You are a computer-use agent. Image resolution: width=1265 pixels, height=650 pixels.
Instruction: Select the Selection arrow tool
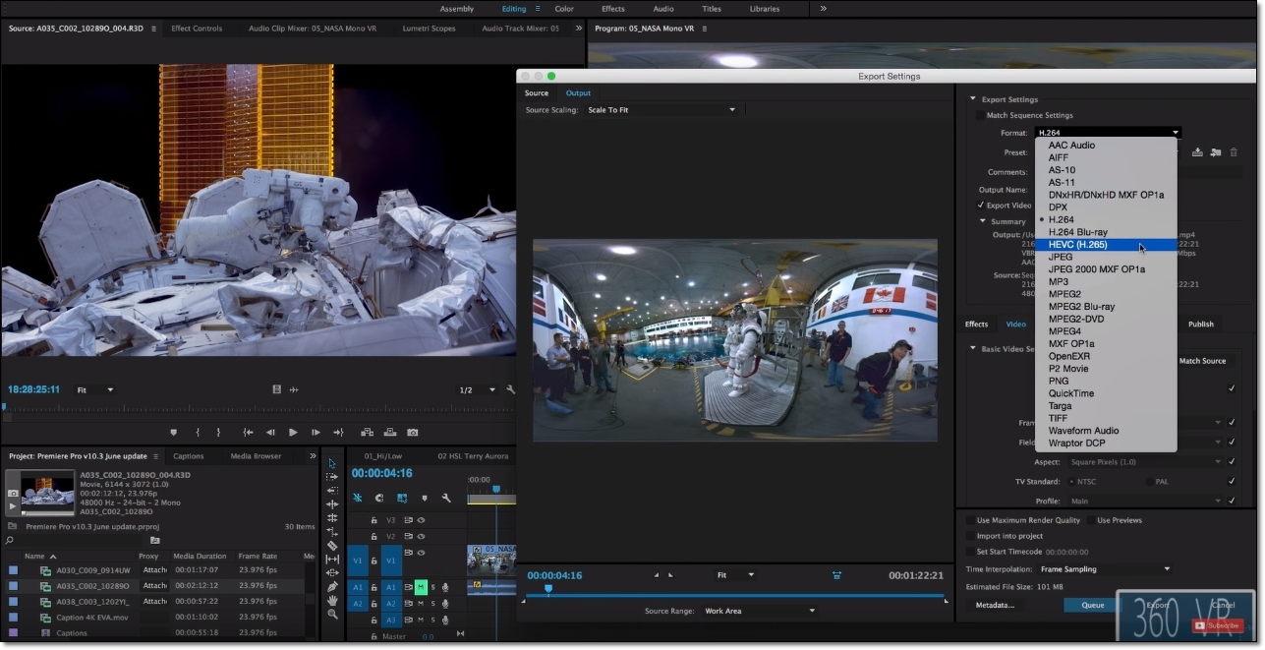[x=332, y=463]
